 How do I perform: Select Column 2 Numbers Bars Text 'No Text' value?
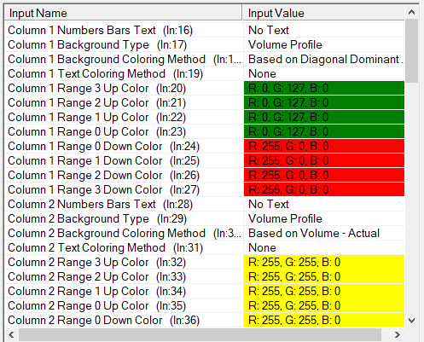click(324, 204)
